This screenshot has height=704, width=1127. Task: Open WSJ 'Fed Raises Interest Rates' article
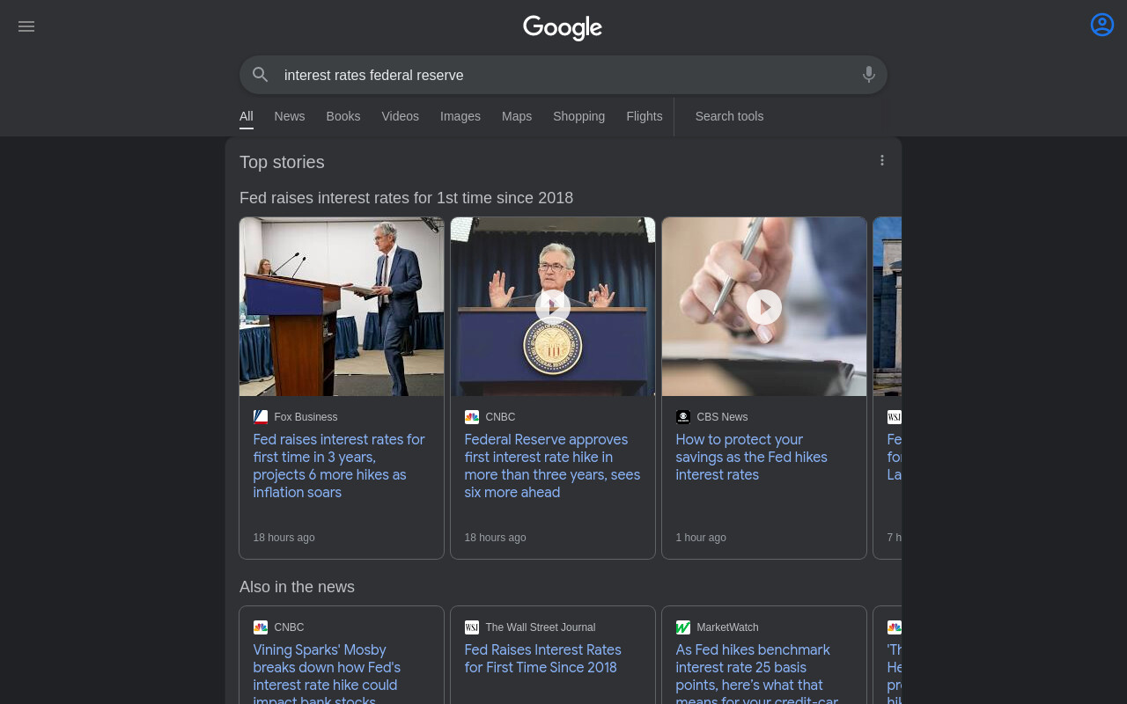pos(543,659)
